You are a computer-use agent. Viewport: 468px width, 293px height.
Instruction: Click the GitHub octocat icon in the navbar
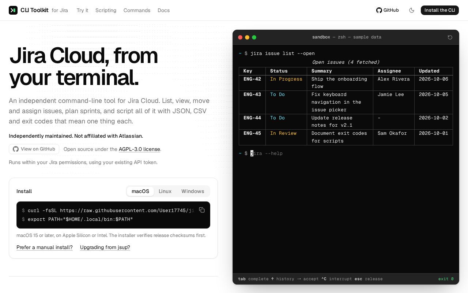[x=379, y=10]
